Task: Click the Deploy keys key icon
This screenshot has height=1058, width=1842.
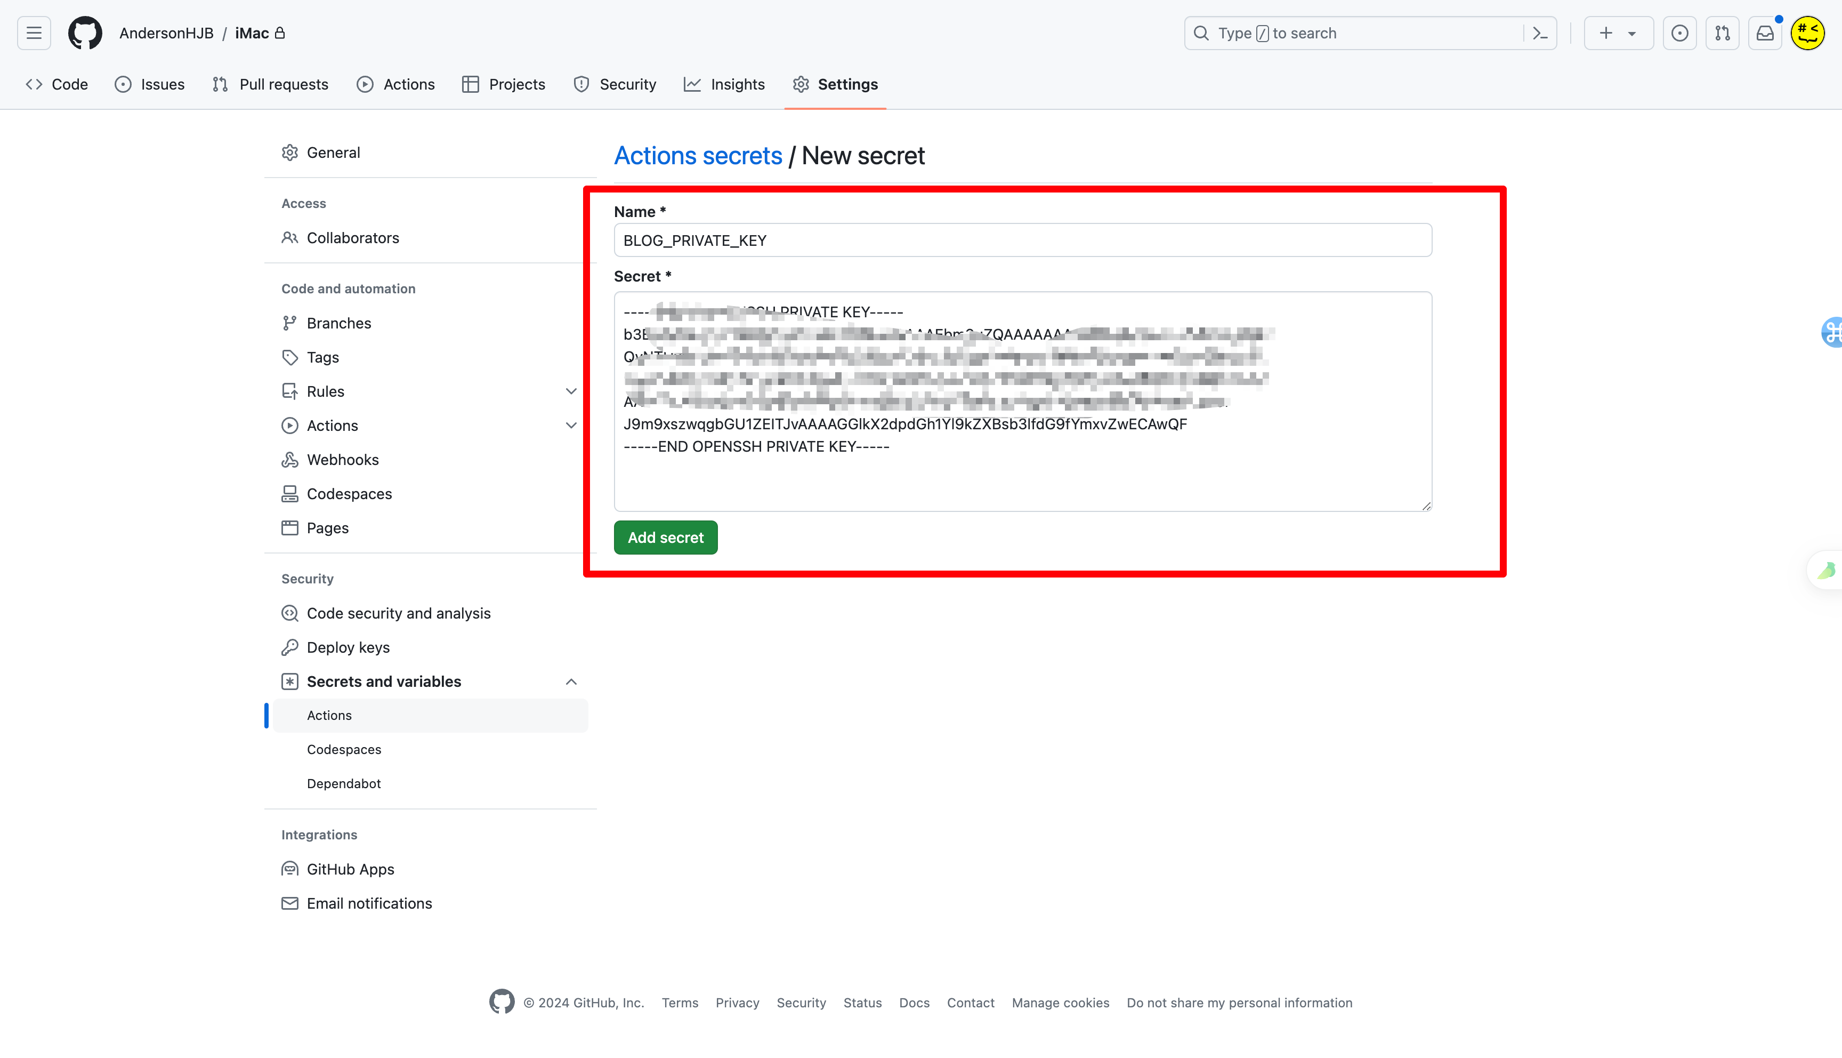Action: click(290, 647)
